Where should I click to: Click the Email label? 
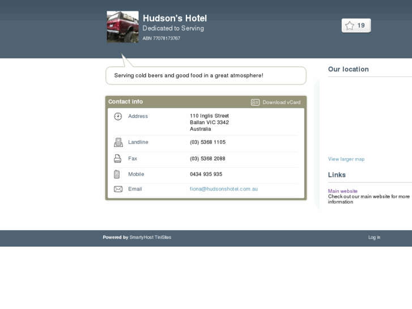pyautogui.click(x=135, y=189)
